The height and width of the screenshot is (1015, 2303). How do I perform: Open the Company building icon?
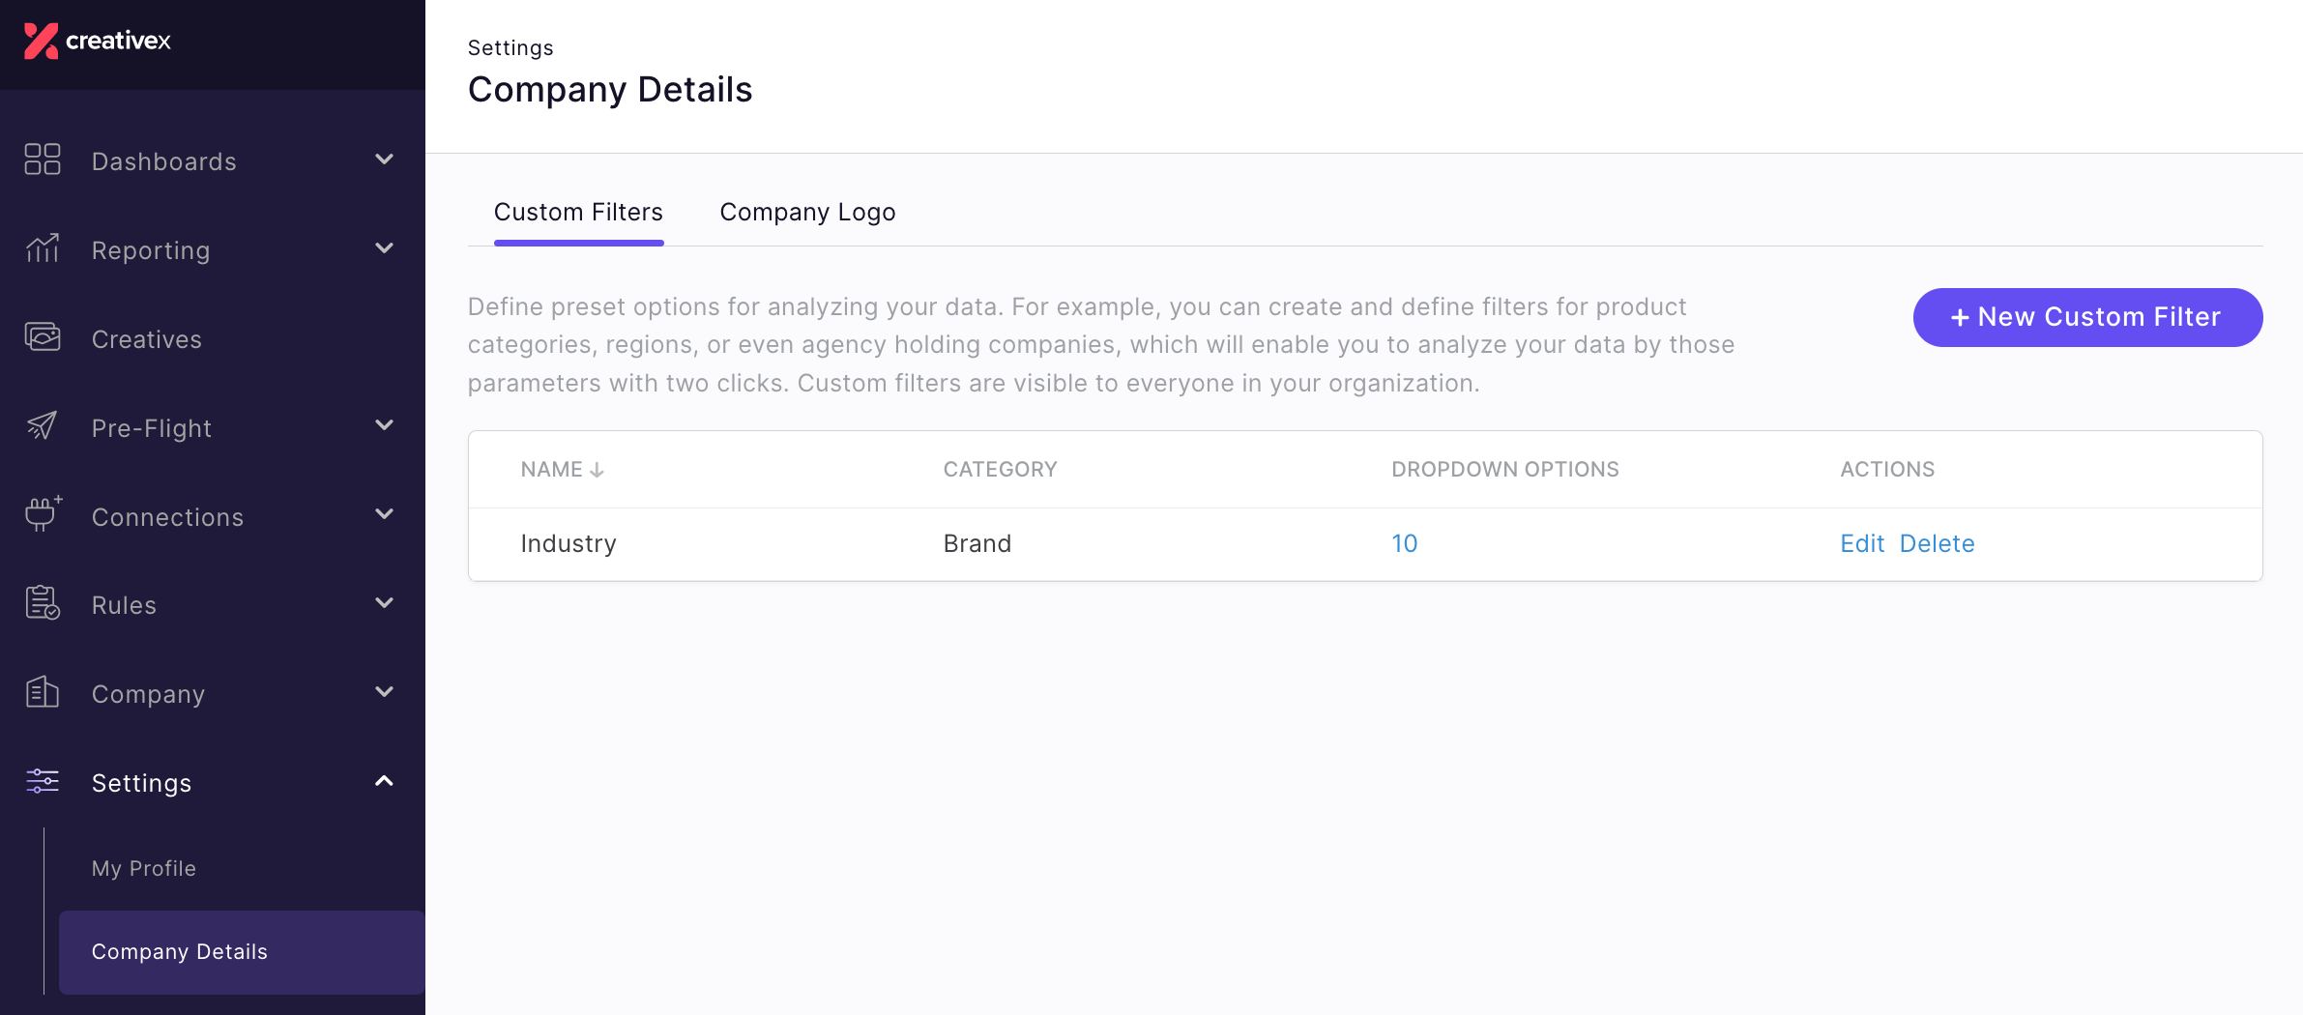[x=43, y=691]
